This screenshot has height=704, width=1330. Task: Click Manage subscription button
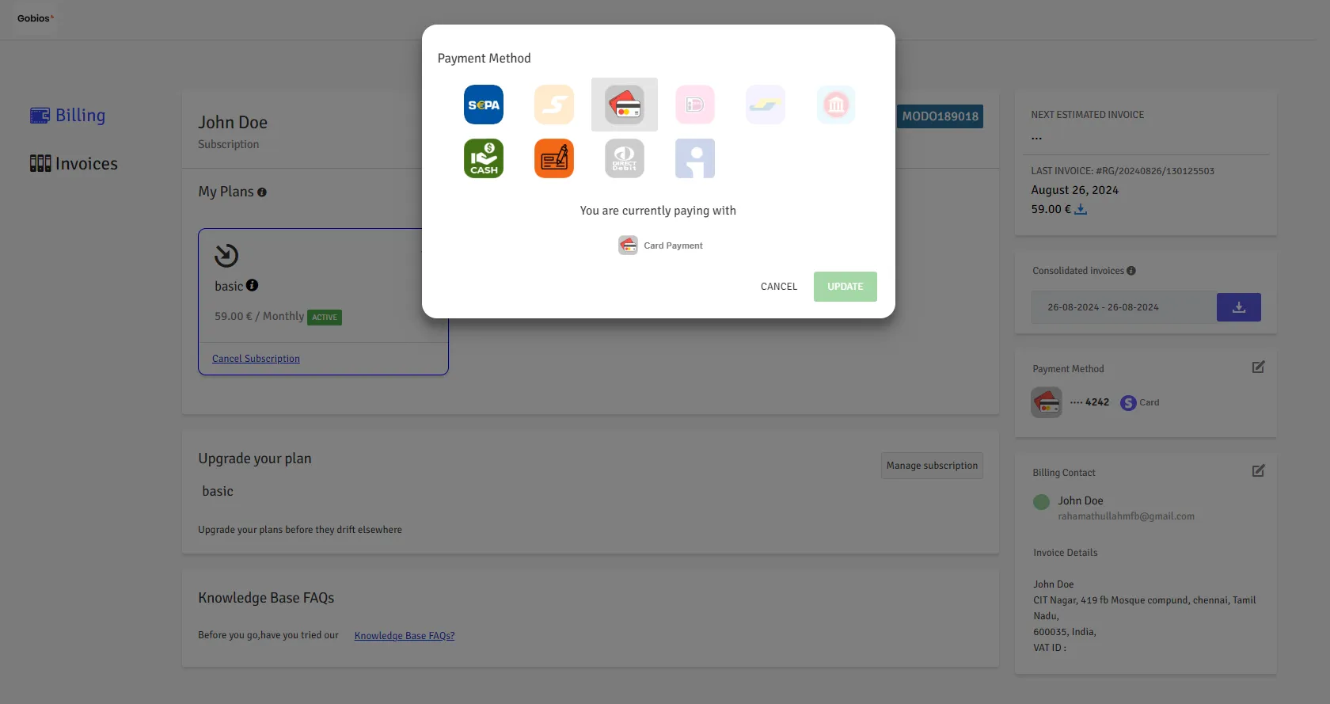932,466
